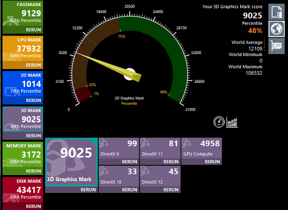The width and height of the screenshot is (288, 210).
Task: Open the graphics card component icon
Action: [x=277, y=46]
